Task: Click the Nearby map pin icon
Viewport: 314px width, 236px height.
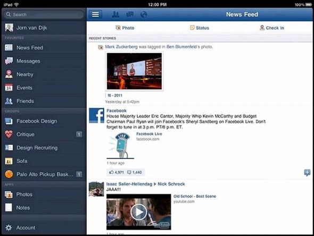Action: pos(9,74)
